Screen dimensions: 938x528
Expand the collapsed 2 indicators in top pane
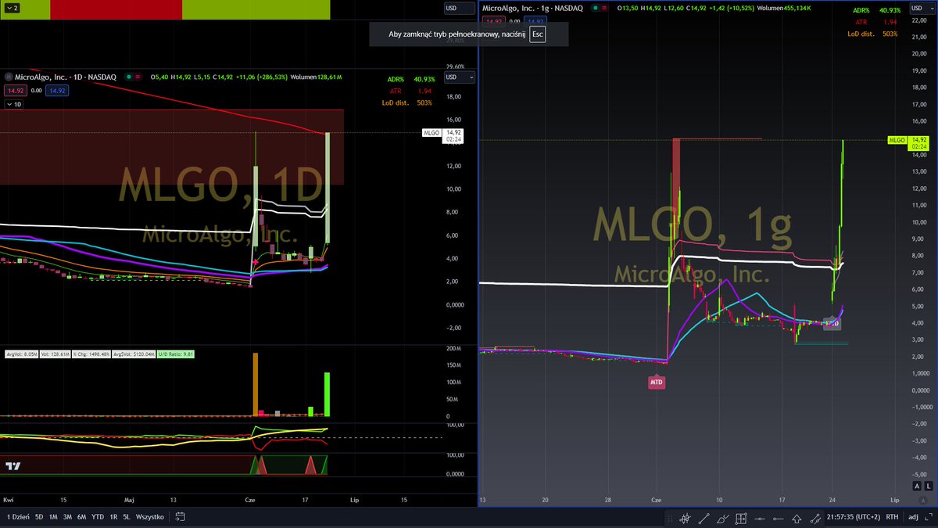tap(12, 8)
